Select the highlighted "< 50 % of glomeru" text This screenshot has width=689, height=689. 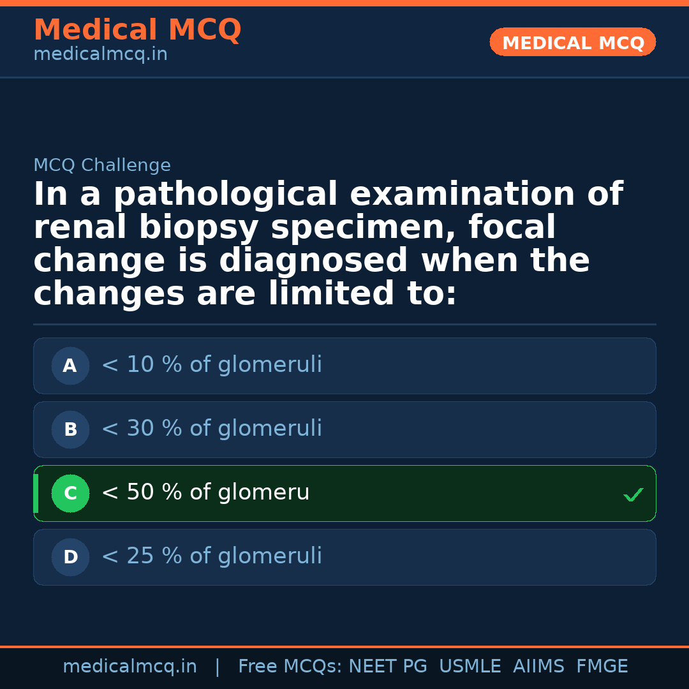(205, 493)
